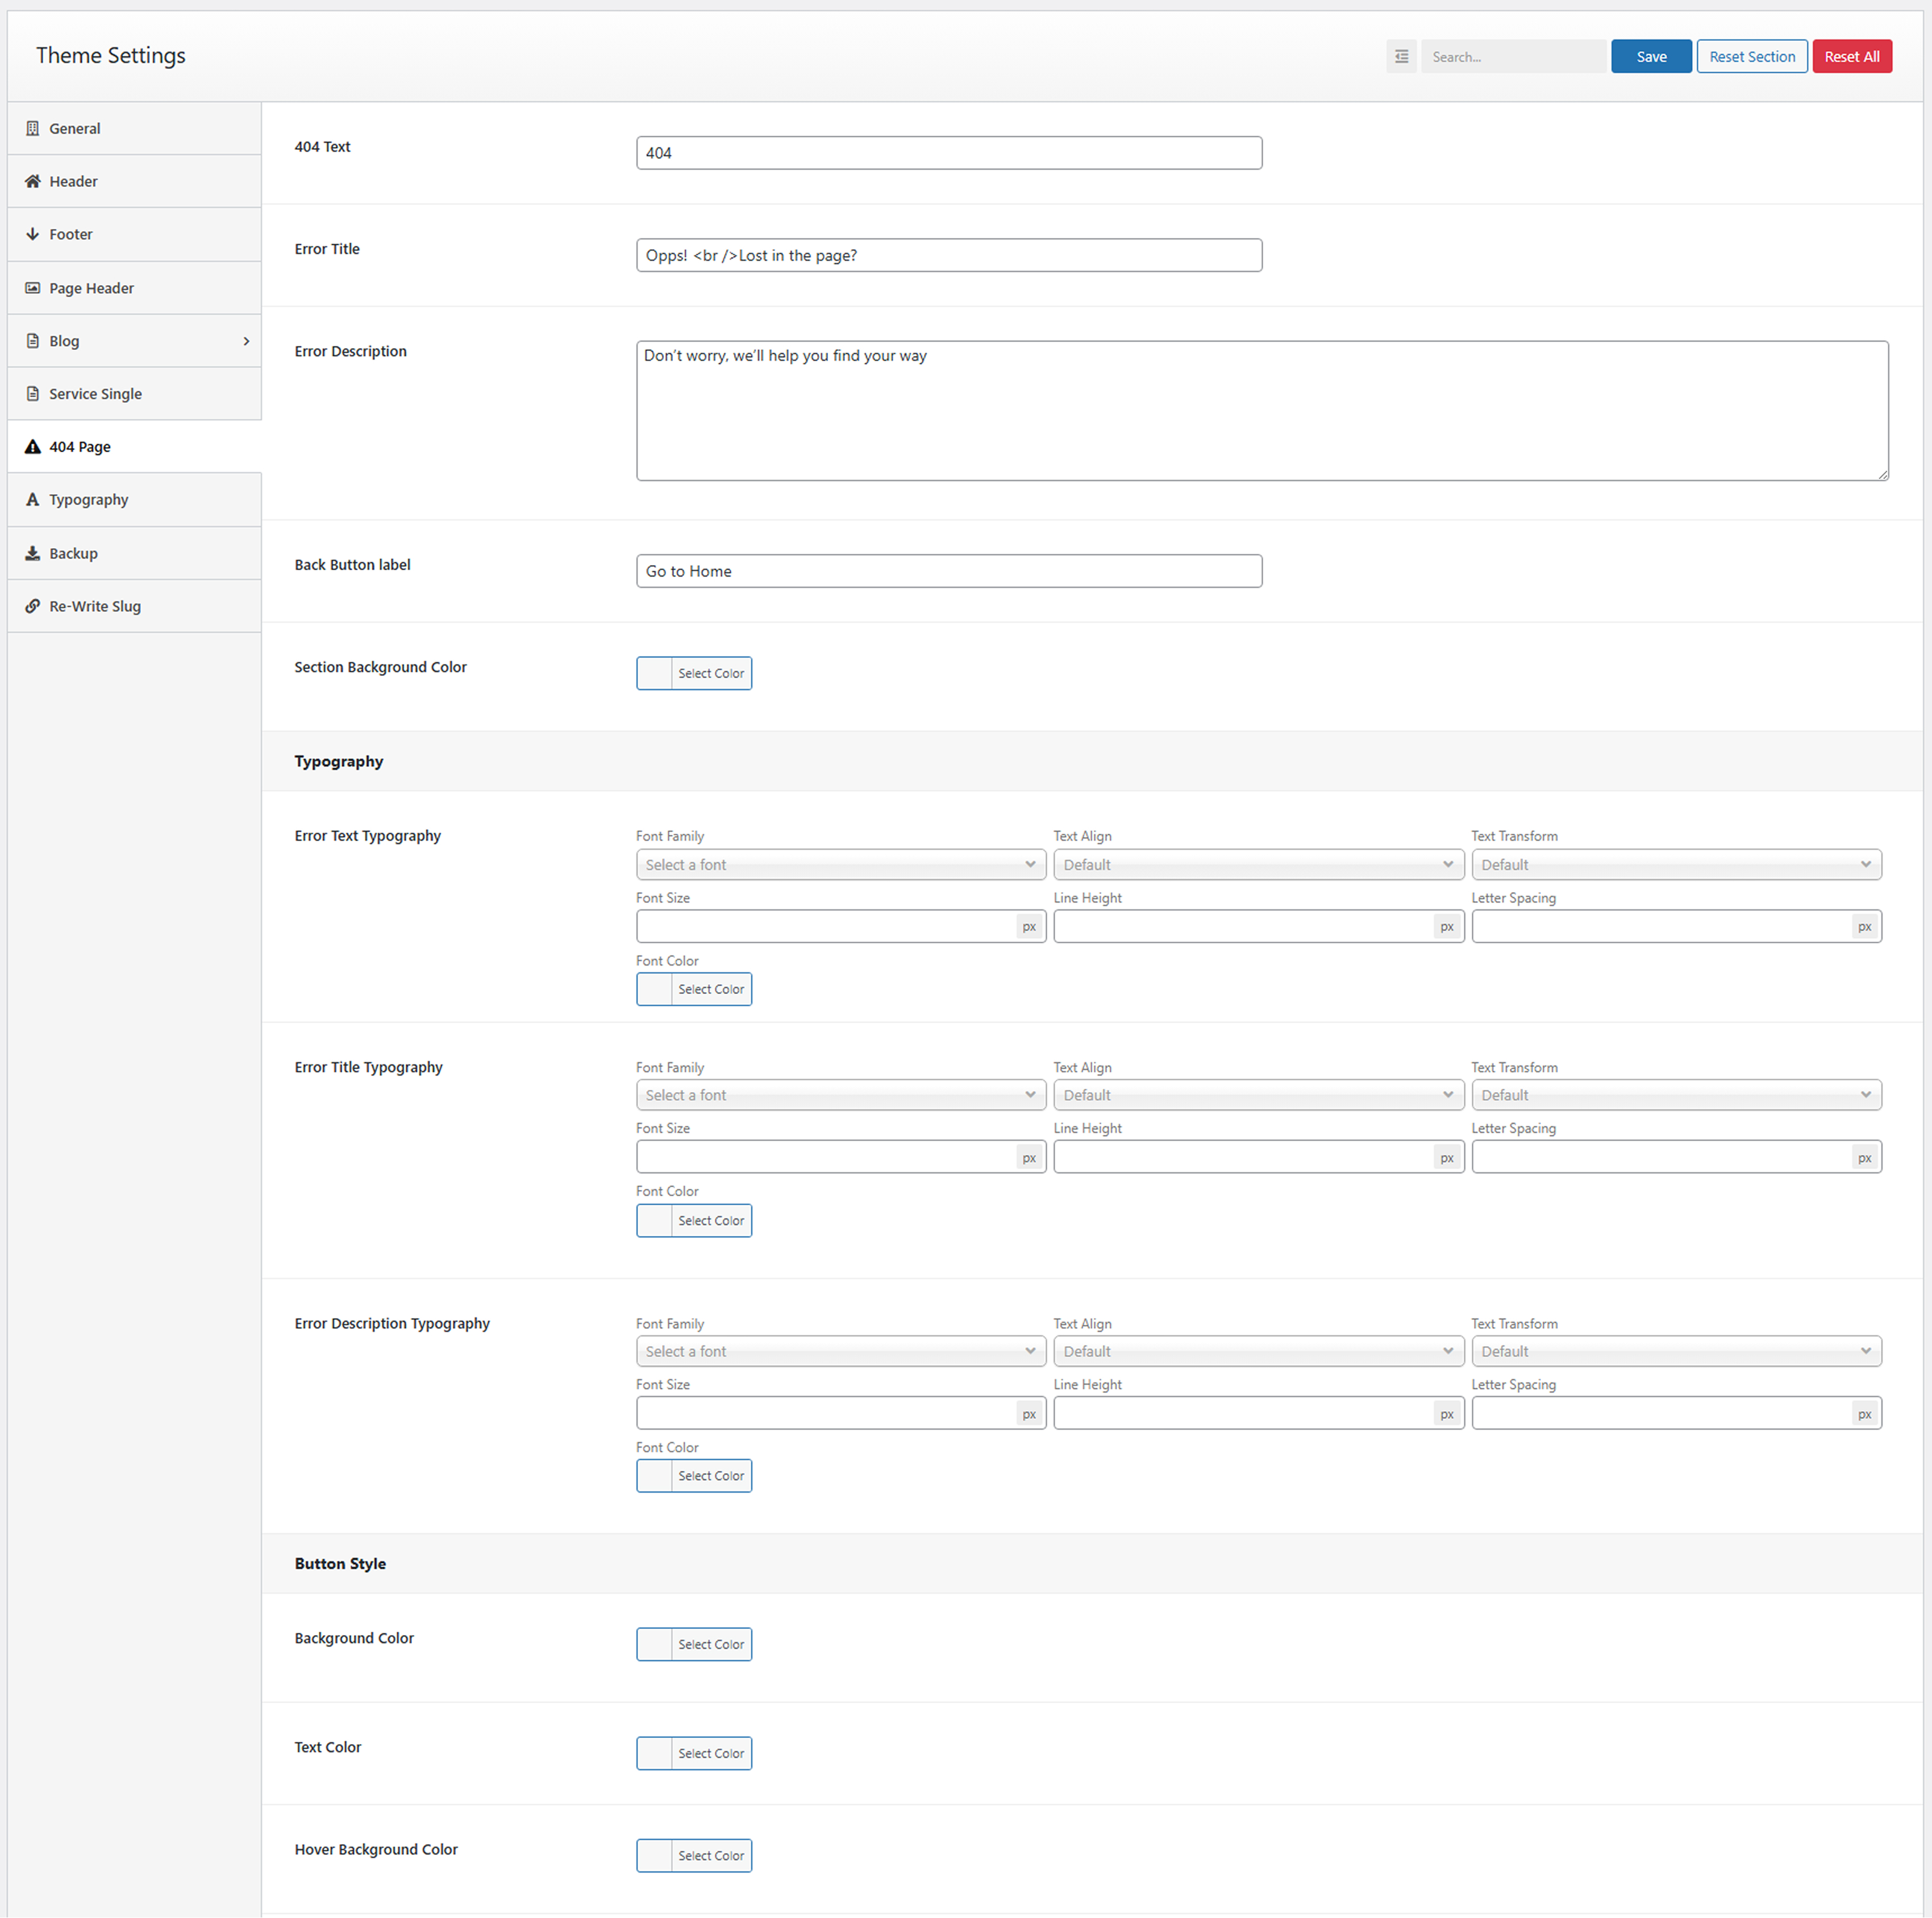Image resolution: width=1932 pixels, height=1918 pixels.
Task: Switch to the Blog settings section
Action: (x=65, y=341)
